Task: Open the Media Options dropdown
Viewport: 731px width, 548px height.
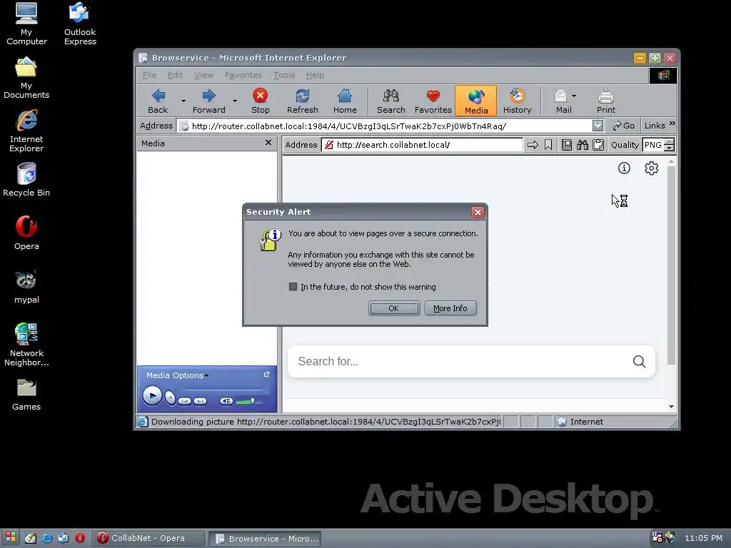Action: [177, 375]
